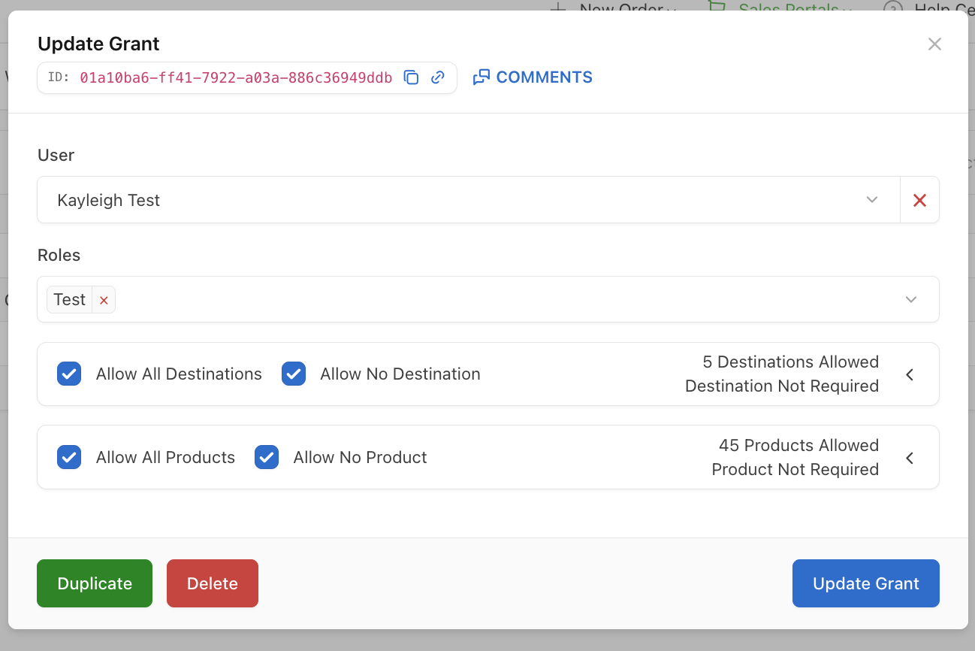Toggle Allow No Product checkbox
This screenshot has width=975, height=651.
(267, 457)
